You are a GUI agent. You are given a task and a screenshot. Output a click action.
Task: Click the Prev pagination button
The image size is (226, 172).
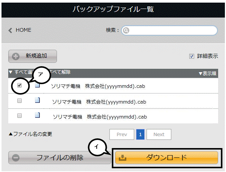[x=122, y=135]
